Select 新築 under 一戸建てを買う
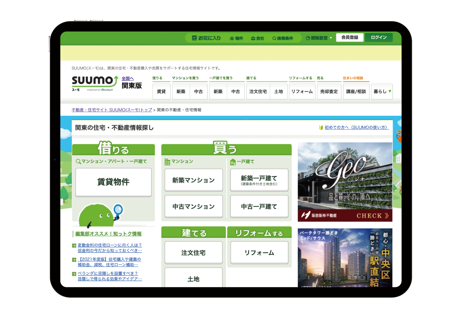The height and width of the screenshot is (328, 464). (x=218, y=92)
